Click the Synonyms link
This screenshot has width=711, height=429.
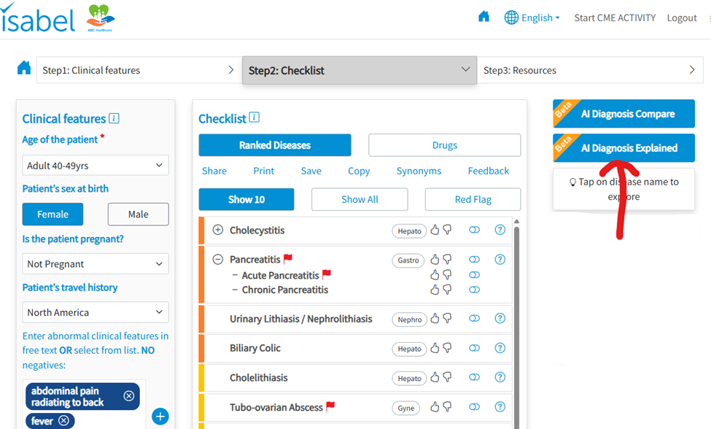pos(419,171)
